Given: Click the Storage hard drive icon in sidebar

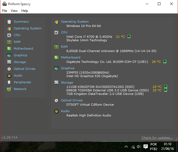Looking at the screenshot, I should (x=9, y=62).
